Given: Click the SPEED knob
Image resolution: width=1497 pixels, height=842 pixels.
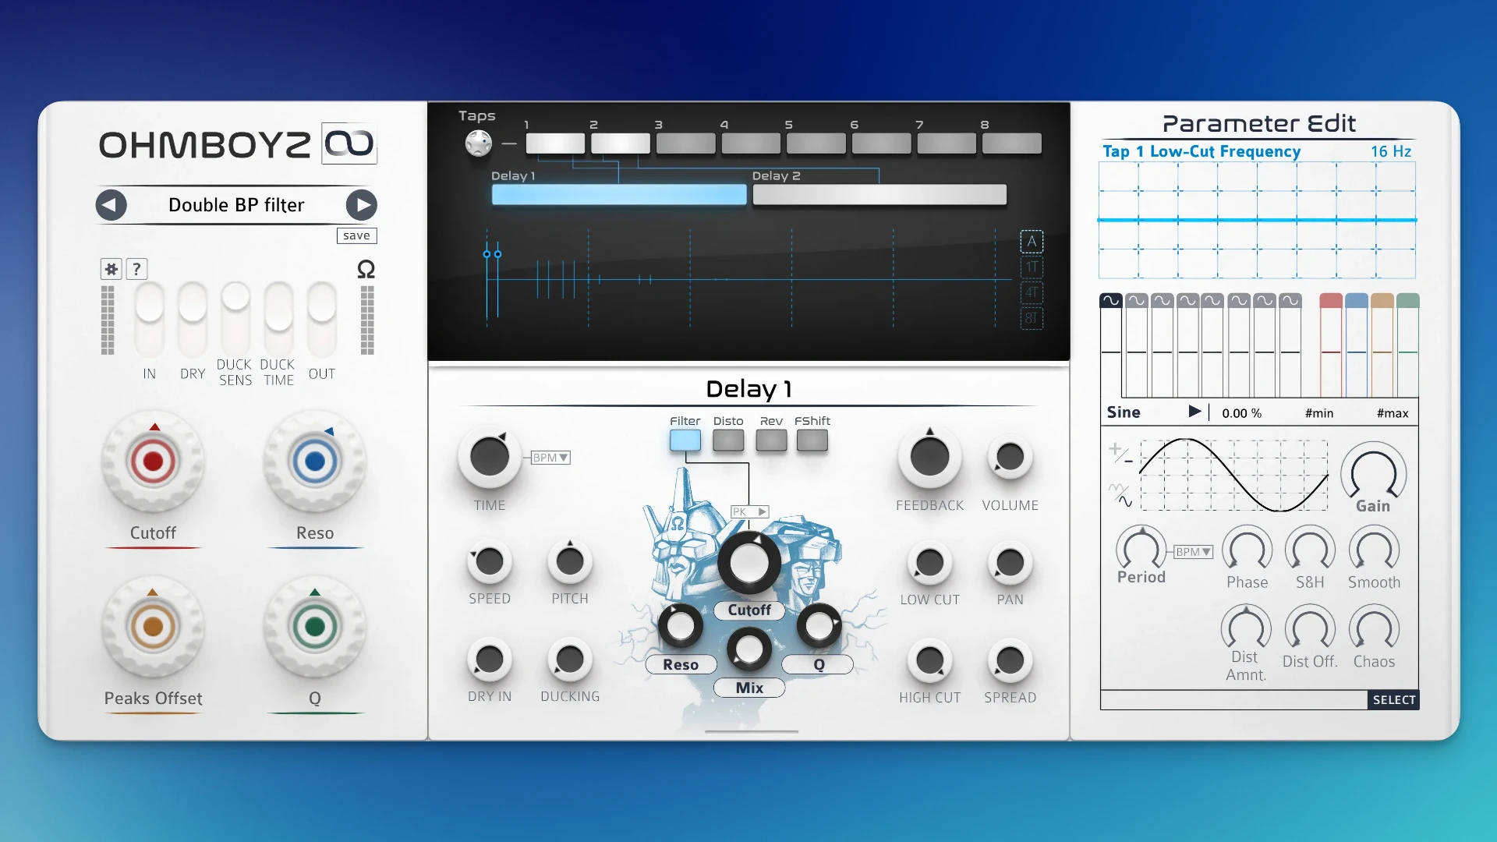Looking at the screenshot, I should [x=489, y=561].
